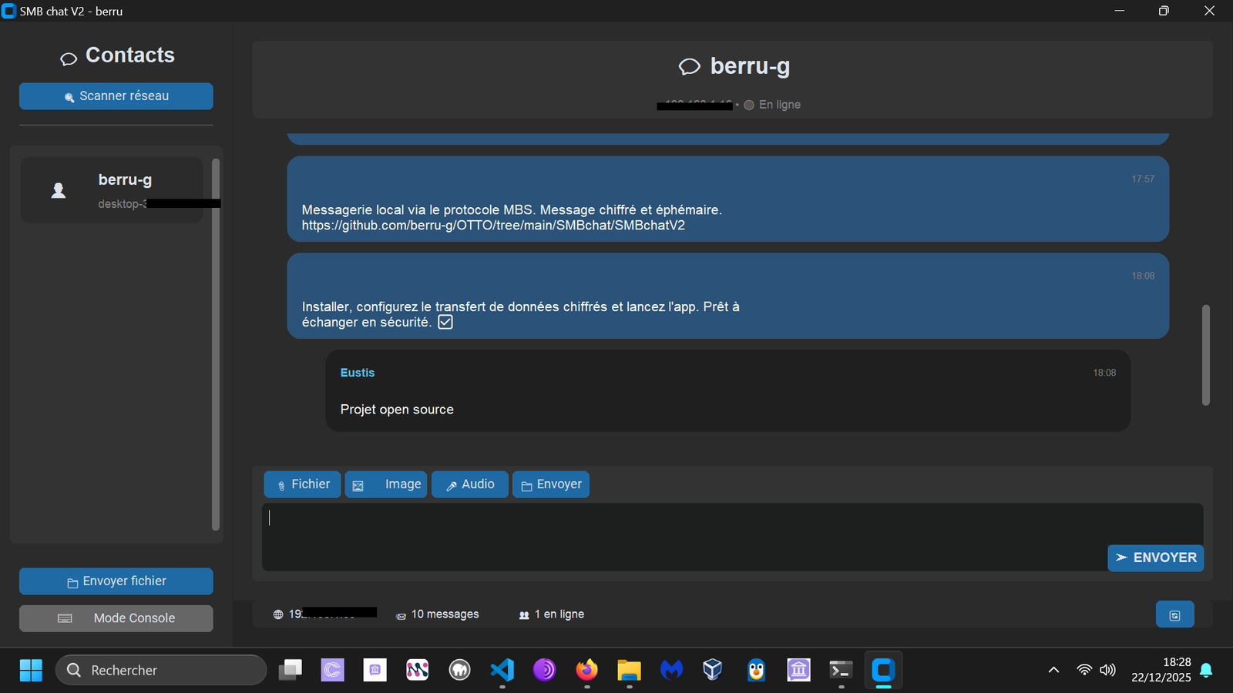Screen dimensions: 1233x693
Task: Click Scanner réseau to scan the network
Action: [116, 96]
